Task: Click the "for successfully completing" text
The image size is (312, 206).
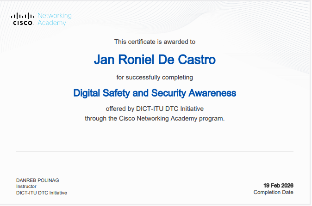Action: (155, 77)
